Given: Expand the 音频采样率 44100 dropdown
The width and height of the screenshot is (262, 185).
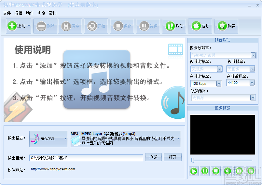Looking at the screenshot, I should click(x=252, y=83).
